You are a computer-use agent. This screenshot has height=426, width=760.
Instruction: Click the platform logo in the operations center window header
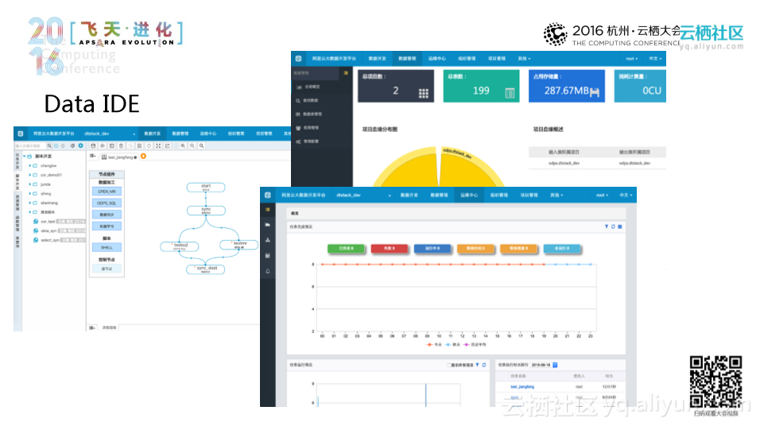(x=268, y=195)
